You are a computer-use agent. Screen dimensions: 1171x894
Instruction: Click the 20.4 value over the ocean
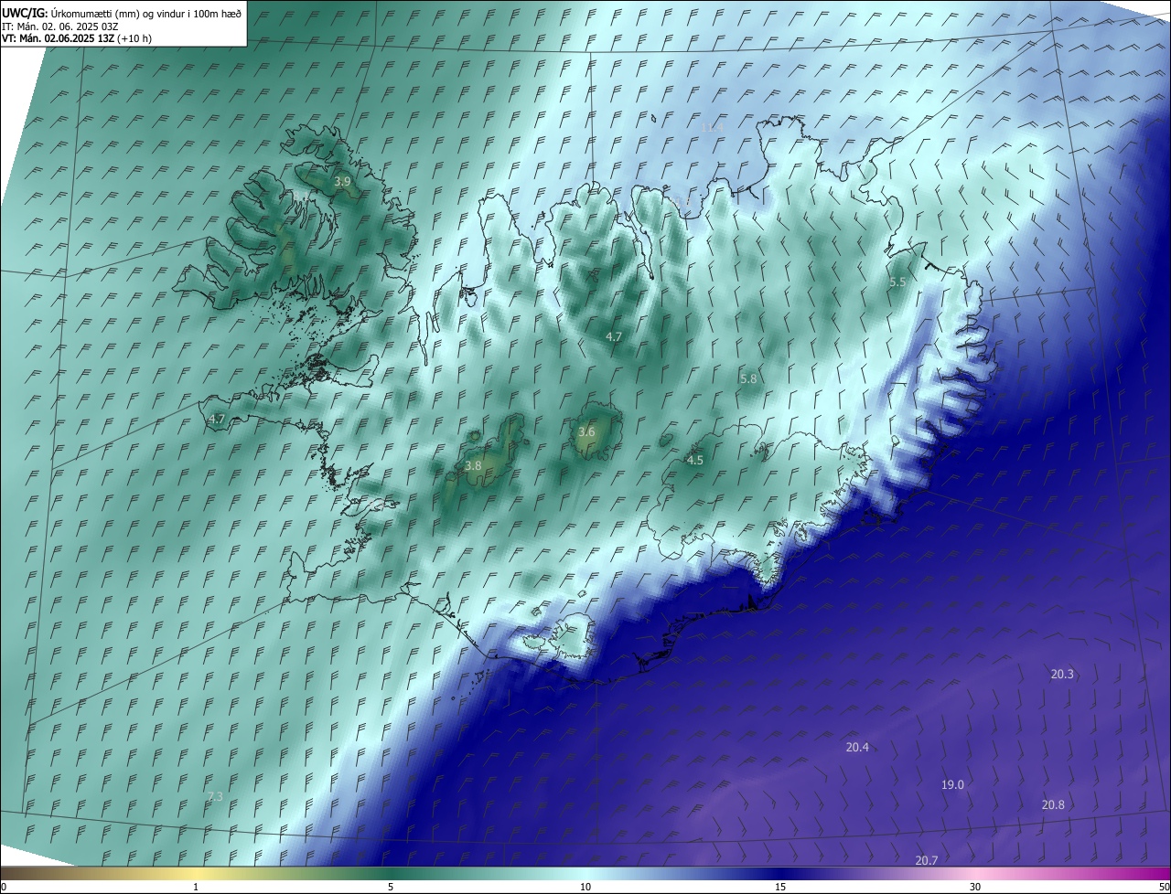[x=857, y=747]
